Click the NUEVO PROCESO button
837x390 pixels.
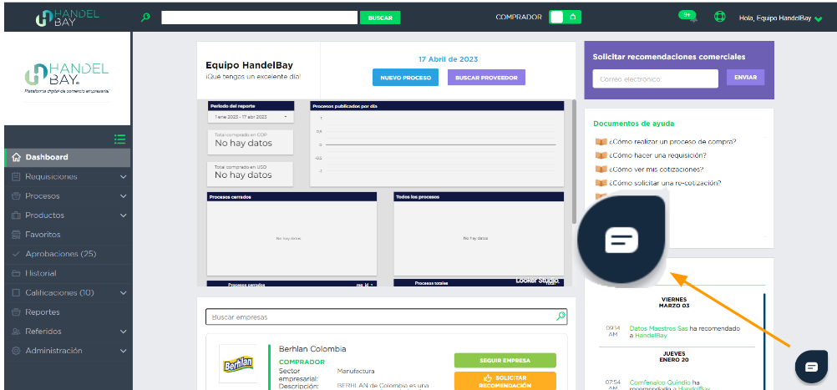tap(406, 78)
